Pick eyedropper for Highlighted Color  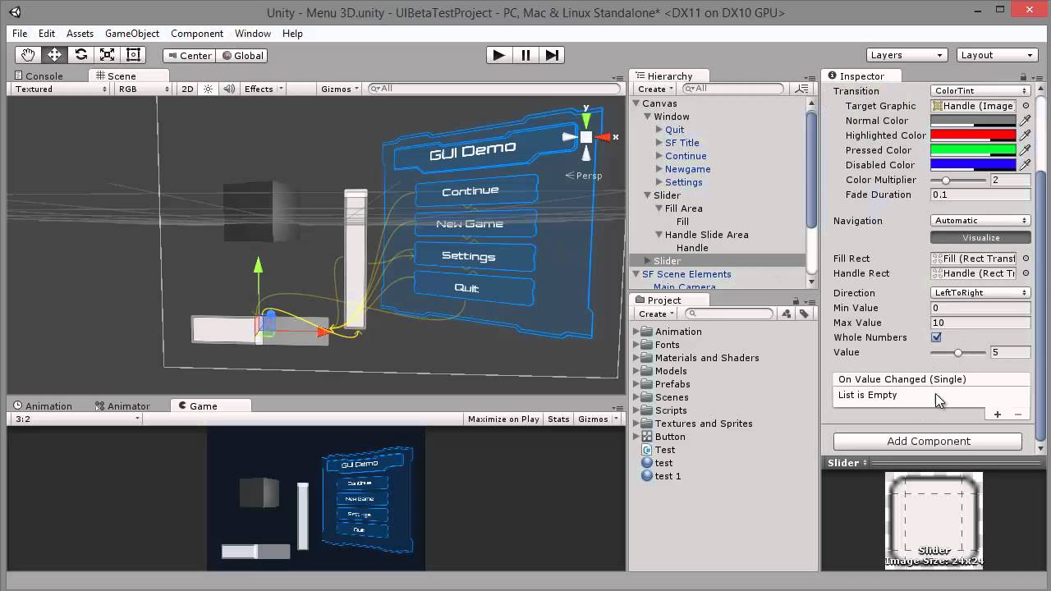[x=1025, y=135]
